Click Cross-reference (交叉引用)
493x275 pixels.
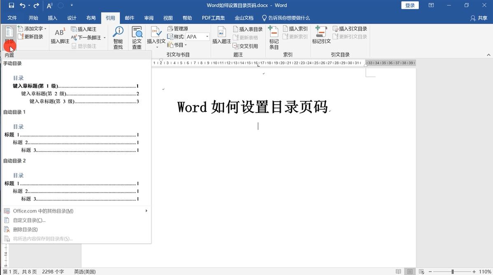[x=245, y=46]
